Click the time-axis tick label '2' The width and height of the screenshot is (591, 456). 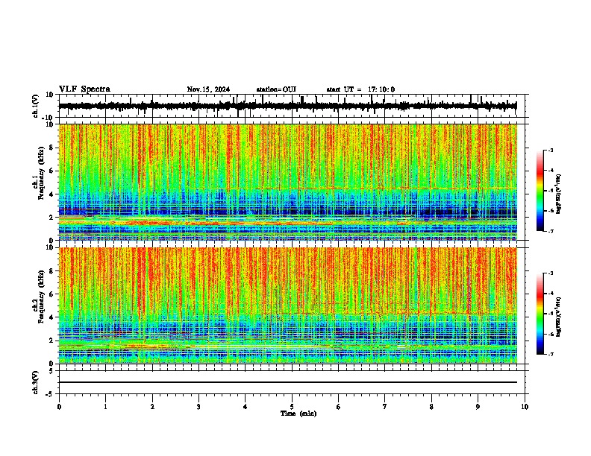pos(152,407)
